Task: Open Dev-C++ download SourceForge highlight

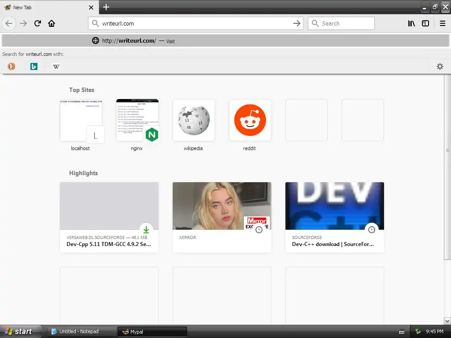Action: [x=335, y=217]
